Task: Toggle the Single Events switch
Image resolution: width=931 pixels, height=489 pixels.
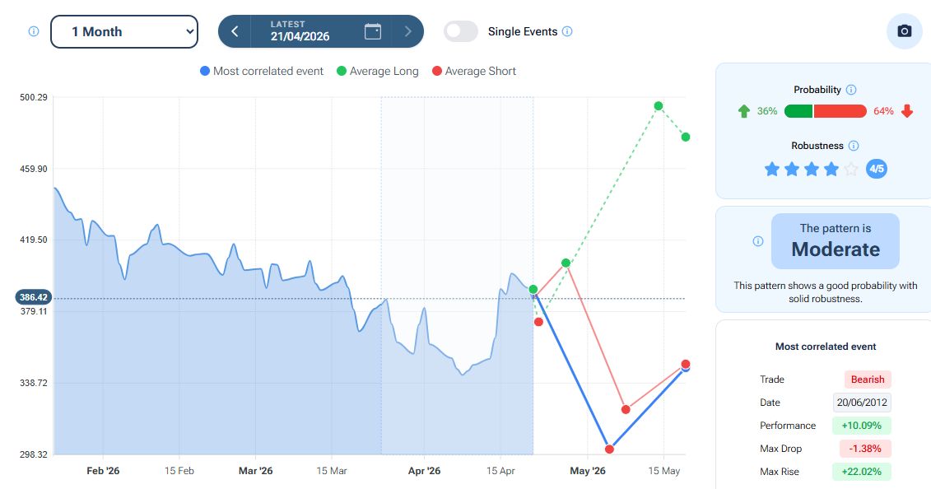Action: click(461, 31)
